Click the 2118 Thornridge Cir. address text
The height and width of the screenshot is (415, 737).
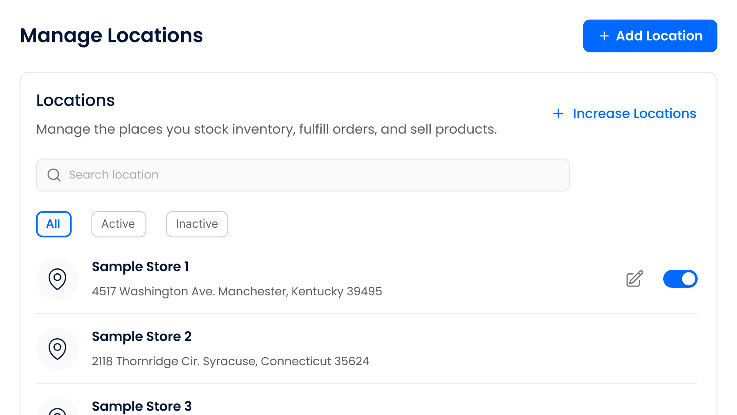230,361
